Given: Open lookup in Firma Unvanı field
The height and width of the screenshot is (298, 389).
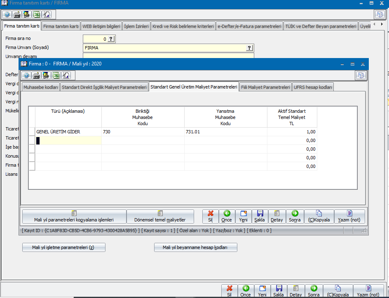Looking at the screenshot, I should (x=249, y=48).
